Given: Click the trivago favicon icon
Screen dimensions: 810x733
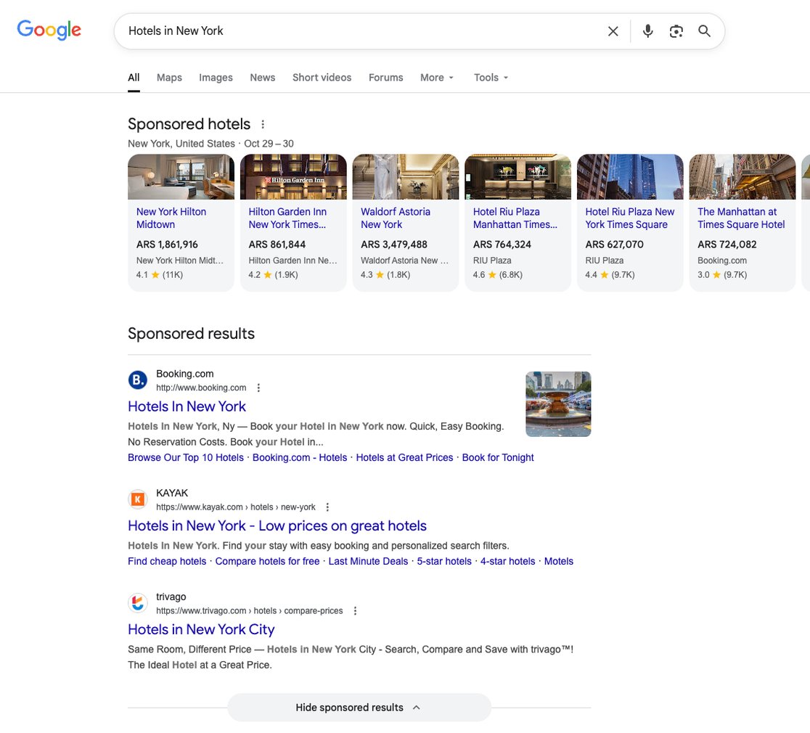Looking at the screenshot, I should tap(138, 603).
